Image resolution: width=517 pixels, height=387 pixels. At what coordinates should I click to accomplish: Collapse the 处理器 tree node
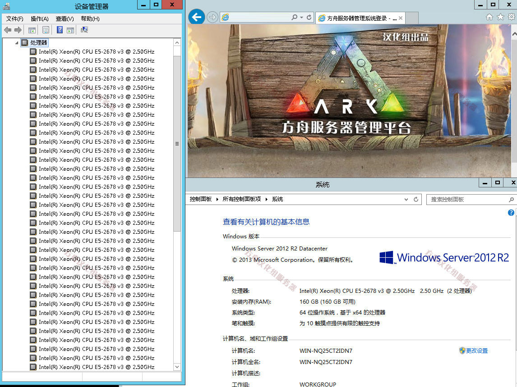[17, 42]
